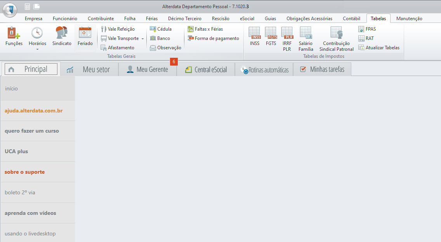Viewport: 441px width, 242px height.
Task: Open Faltas x Férias table
Action: (205, 29)
